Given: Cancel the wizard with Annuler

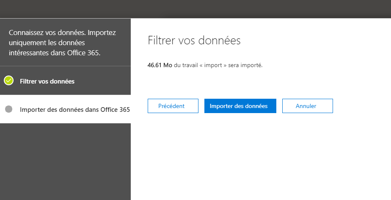Looking at the screenshot, I should [x=308, y=106].
